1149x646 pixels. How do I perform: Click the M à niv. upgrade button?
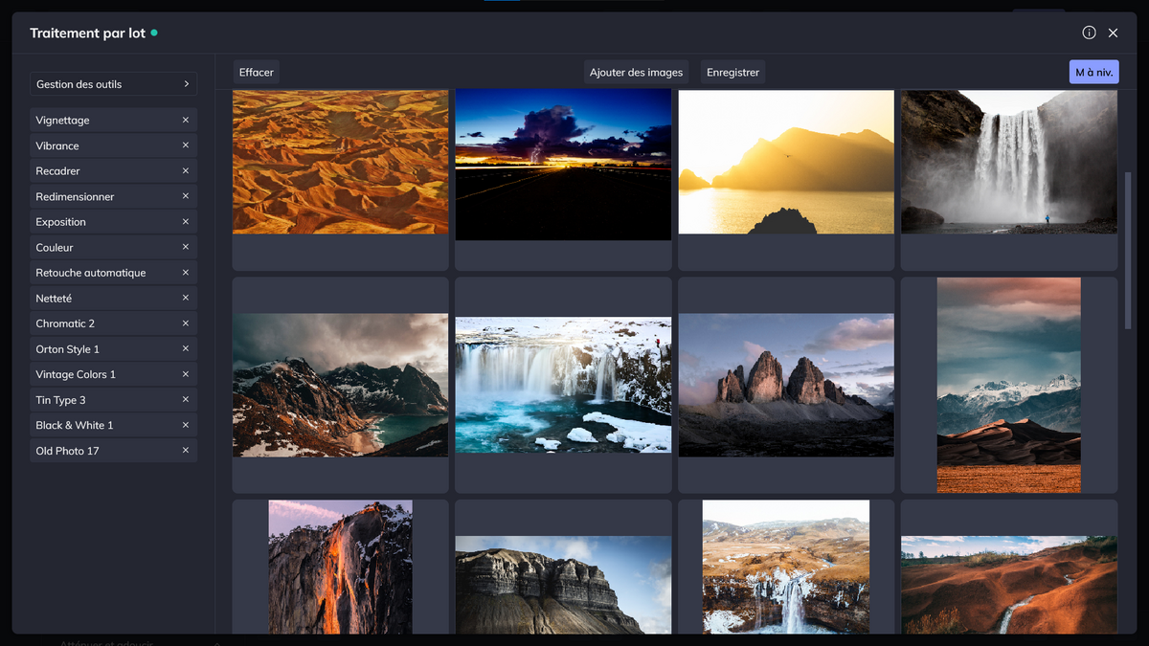pos(1093,72)
